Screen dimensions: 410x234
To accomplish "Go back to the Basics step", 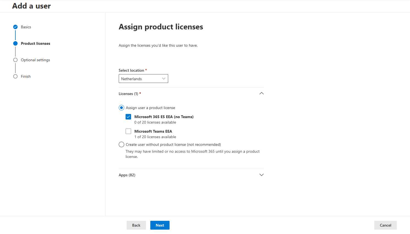I will [x=26, y=27].
